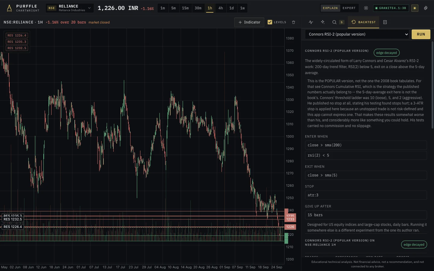This screenshot has height=271, width=434.
Task: Open the NSE RELIANCE symbol dropdown
Action: (70, 8)
